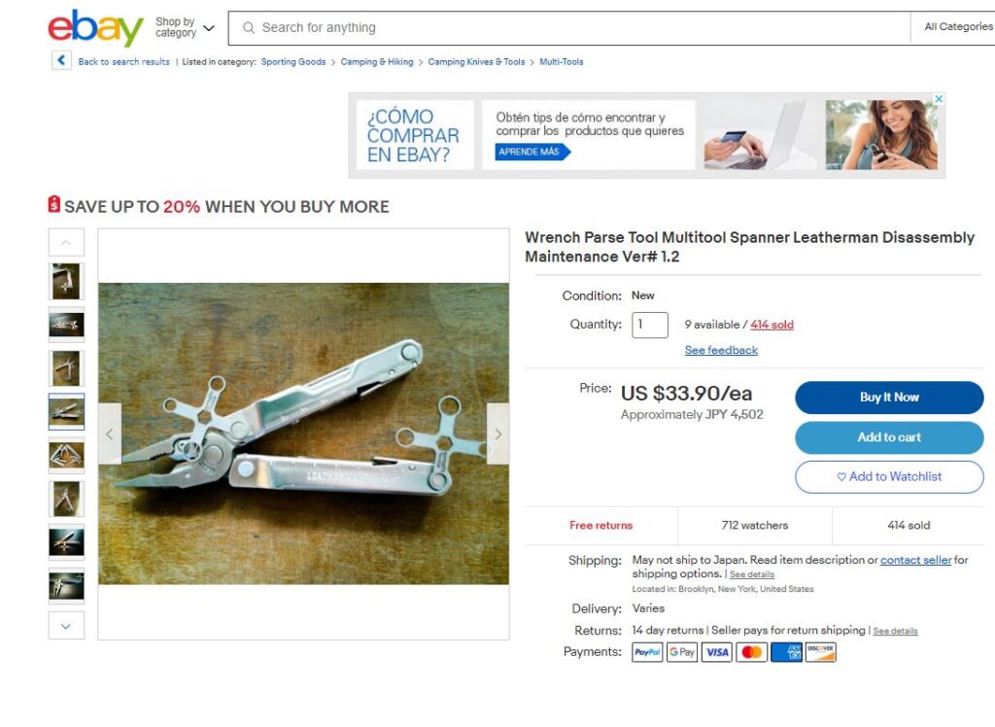Click the eBay logo
This screenshot has width=995, height=727.
(96, 28)
